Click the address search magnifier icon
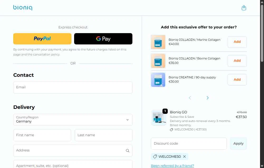The height and width of the screenshot is (168, 264). pos(128,151)
